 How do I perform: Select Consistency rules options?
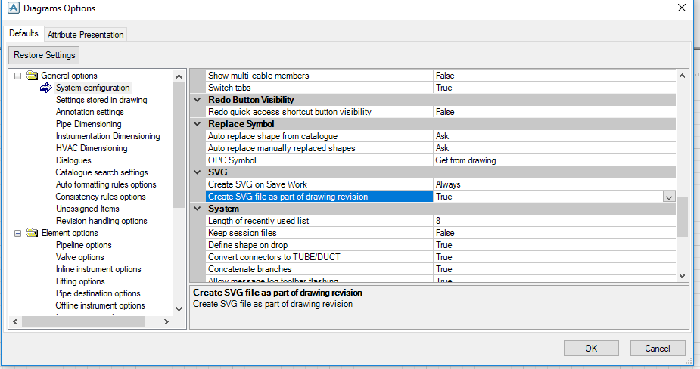[101, 197]
